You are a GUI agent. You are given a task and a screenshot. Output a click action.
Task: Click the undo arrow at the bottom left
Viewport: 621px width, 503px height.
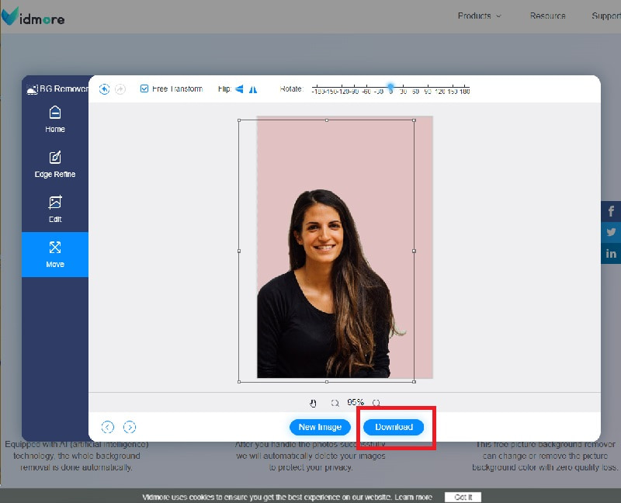pos(108,427)
